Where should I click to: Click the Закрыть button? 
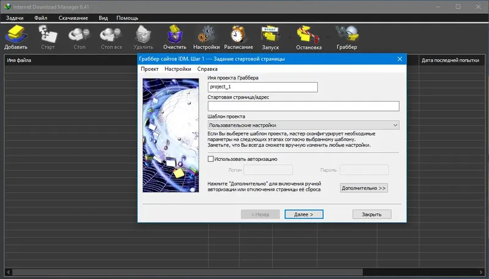[372, 214]
